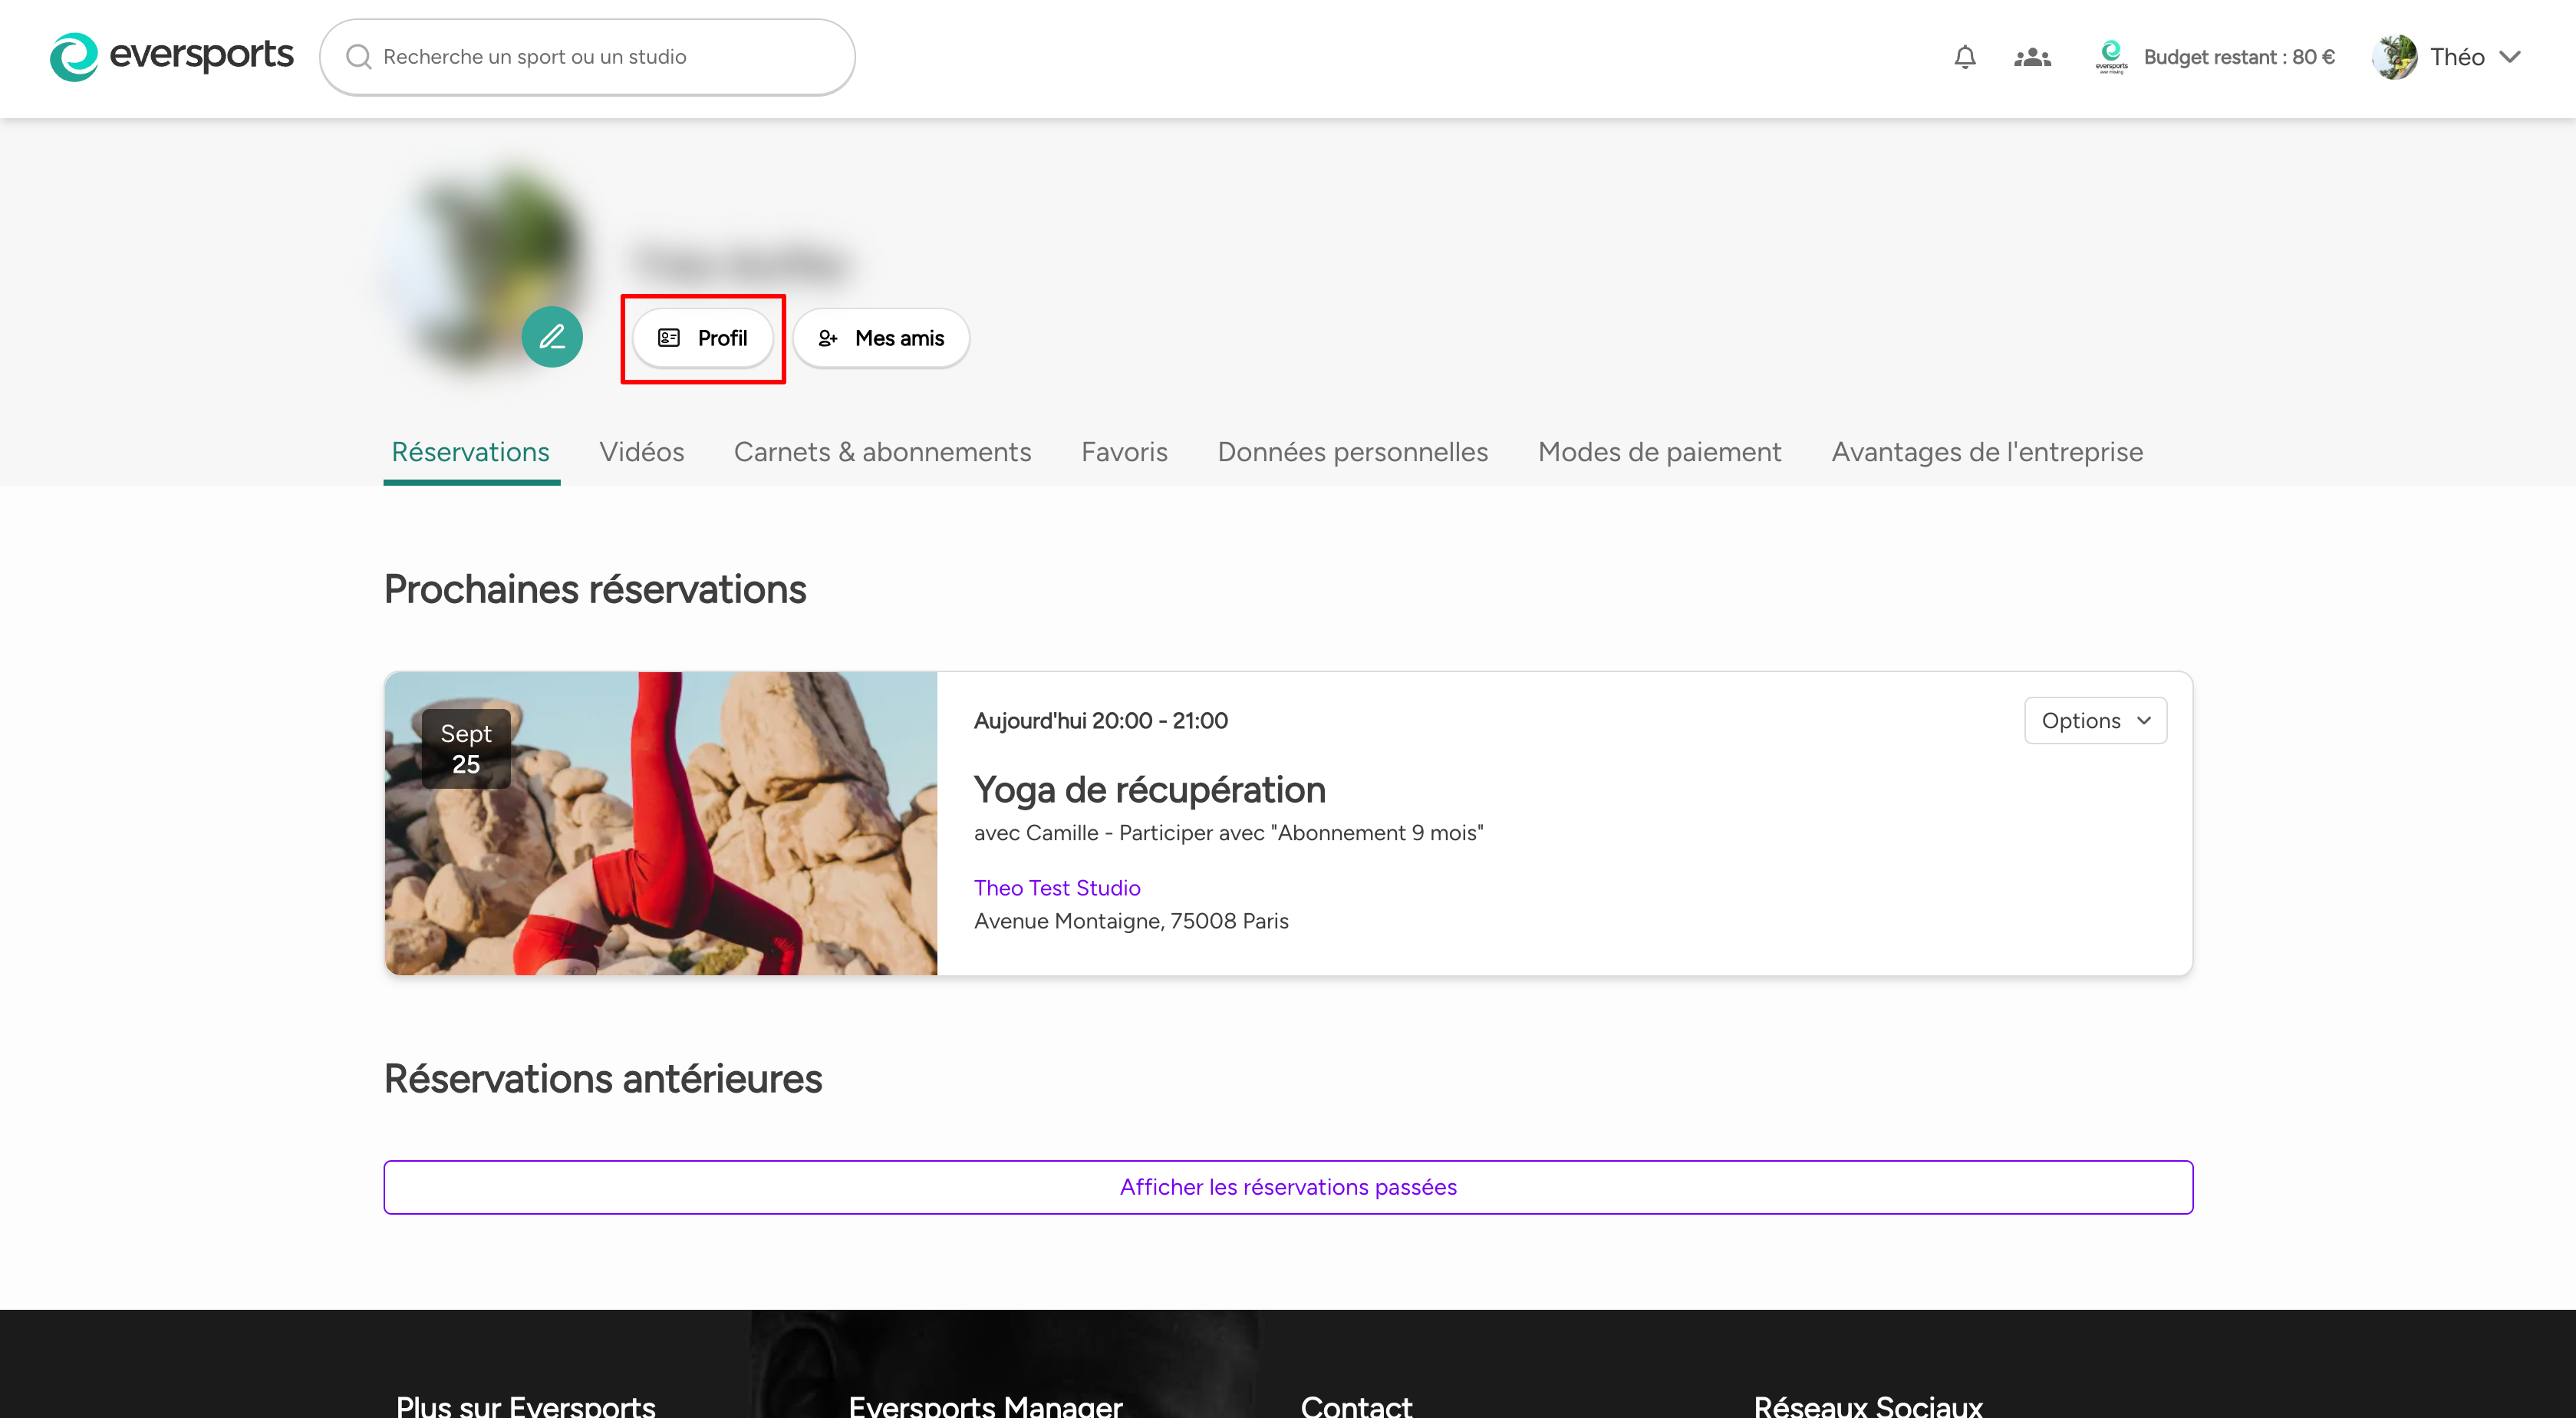The width and height of the screenshot is (2576, 1418).
Task: Go to Avantages de l'entreprise tab
Action: point(1986,452)
